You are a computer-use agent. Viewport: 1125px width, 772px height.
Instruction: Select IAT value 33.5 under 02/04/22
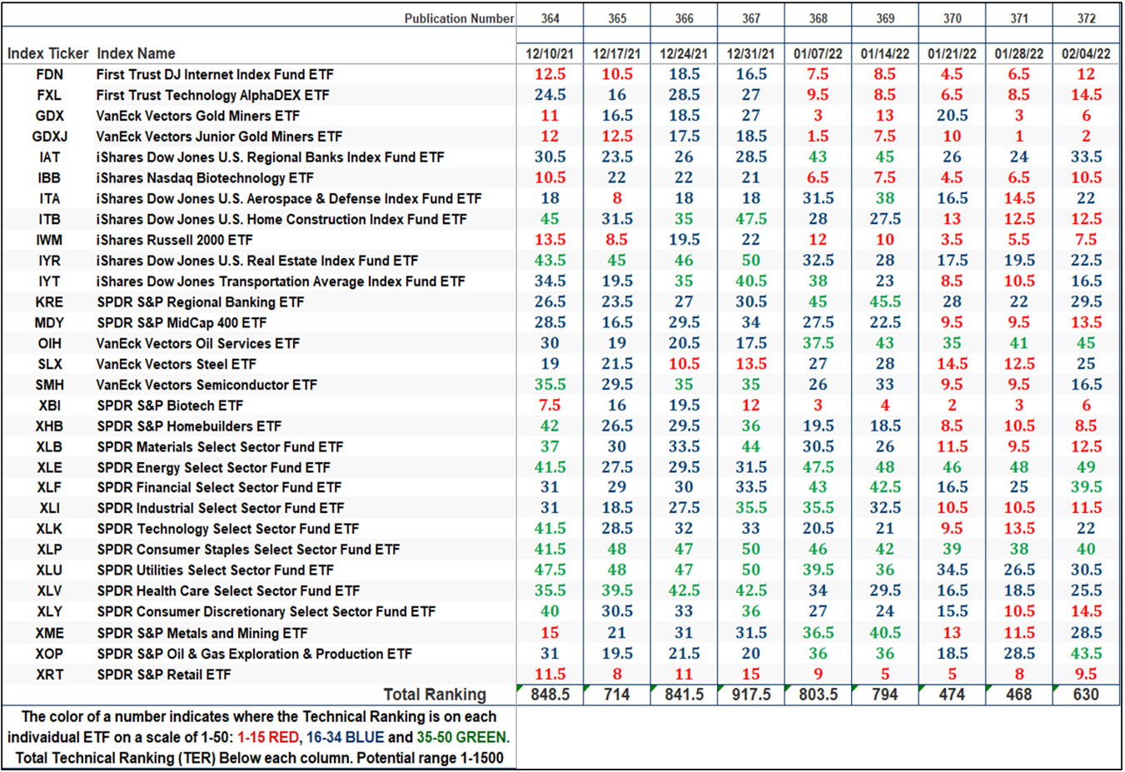(x=1086, y=157)
